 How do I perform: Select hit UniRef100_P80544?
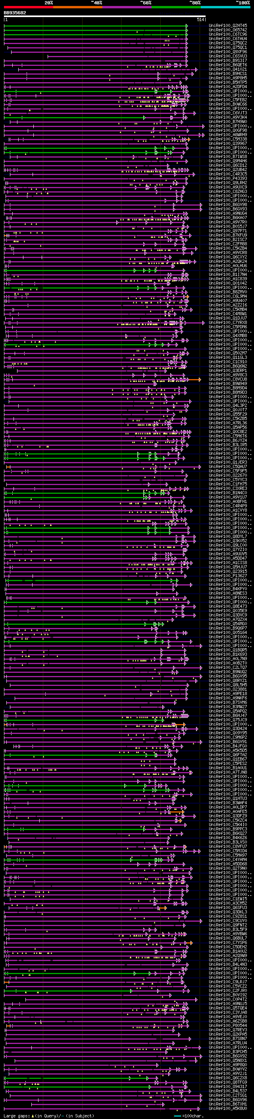point(228,1025)
